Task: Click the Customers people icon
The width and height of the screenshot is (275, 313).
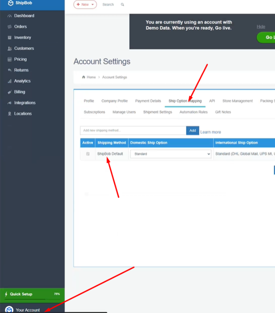Action: (10, 49)
